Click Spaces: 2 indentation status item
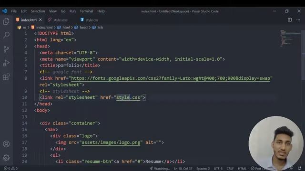This screenshot has width=305, height=171. 203,169
